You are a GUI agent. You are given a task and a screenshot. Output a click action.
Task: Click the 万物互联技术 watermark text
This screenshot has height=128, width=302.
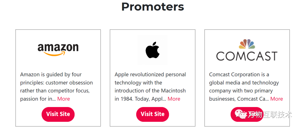tap(270, 114)
